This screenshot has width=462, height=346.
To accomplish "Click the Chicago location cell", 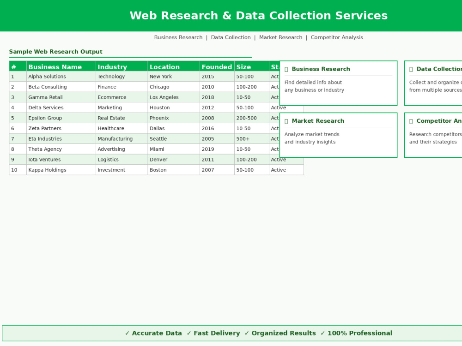I will 174,87.
